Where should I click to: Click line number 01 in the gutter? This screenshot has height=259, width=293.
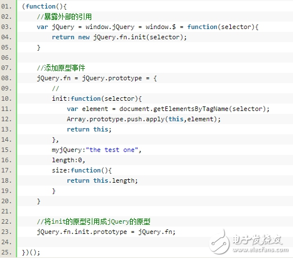(x=6, y=6)
